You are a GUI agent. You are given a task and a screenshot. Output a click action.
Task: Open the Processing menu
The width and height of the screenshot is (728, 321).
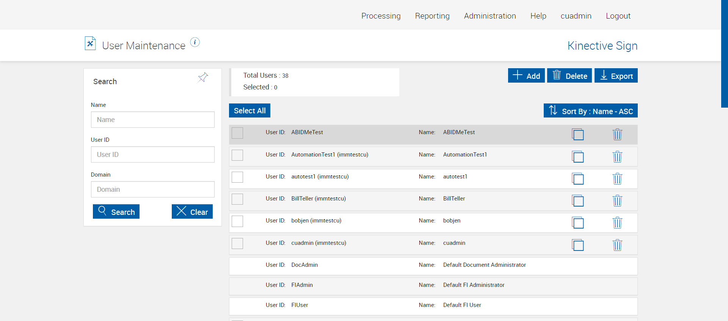tap(381, 16)
